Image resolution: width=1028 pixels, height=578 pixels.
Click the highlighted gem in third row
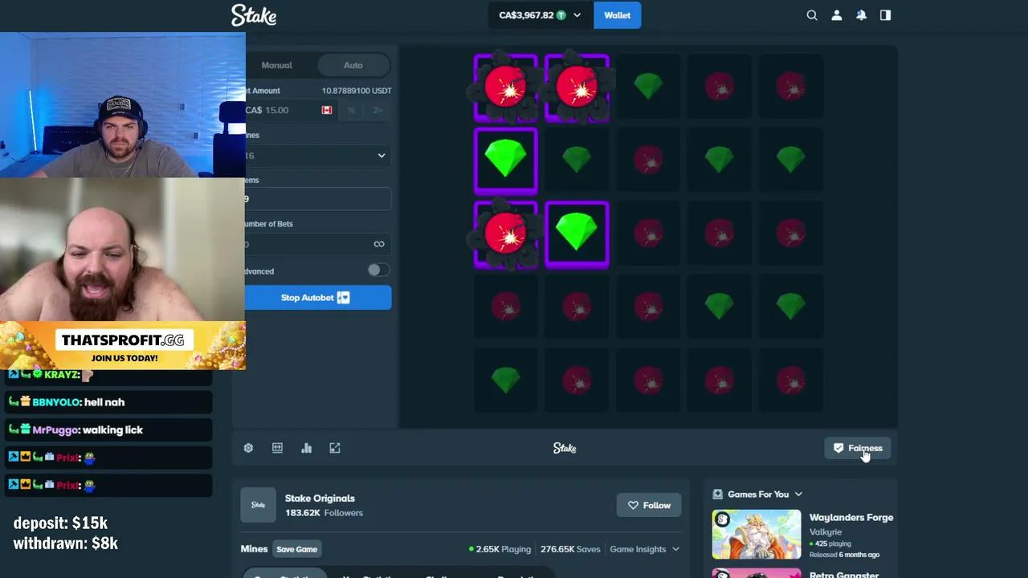pyautogui.click(x=577, y=234)
